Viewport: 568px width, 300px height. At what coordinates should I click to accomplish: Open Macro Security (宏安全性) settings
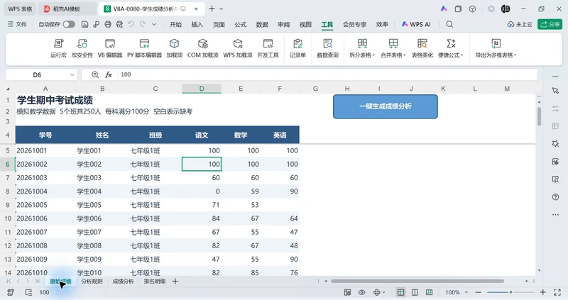pos(82,48)
